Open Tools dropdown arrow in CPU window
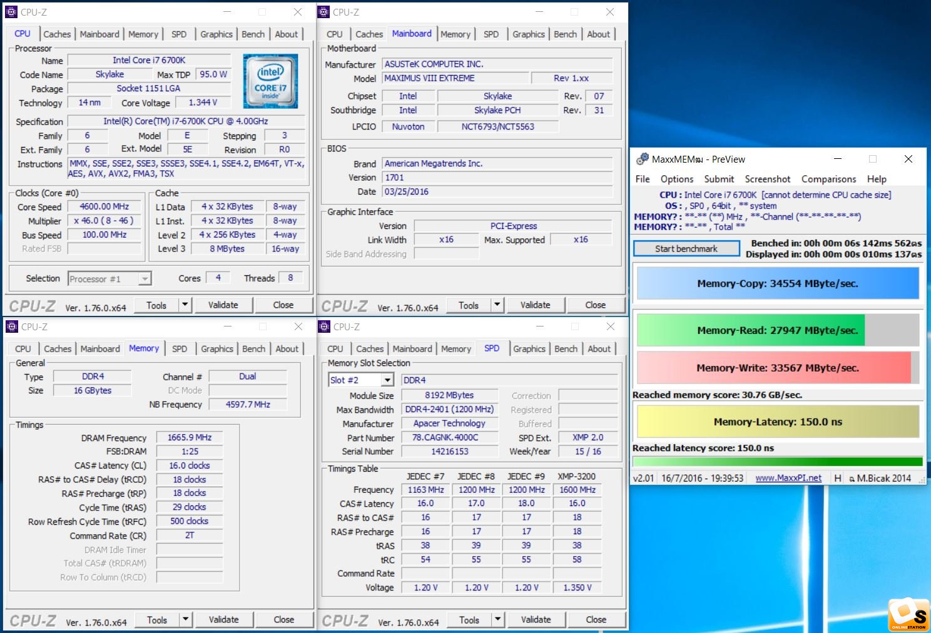 tap(185, 305)
